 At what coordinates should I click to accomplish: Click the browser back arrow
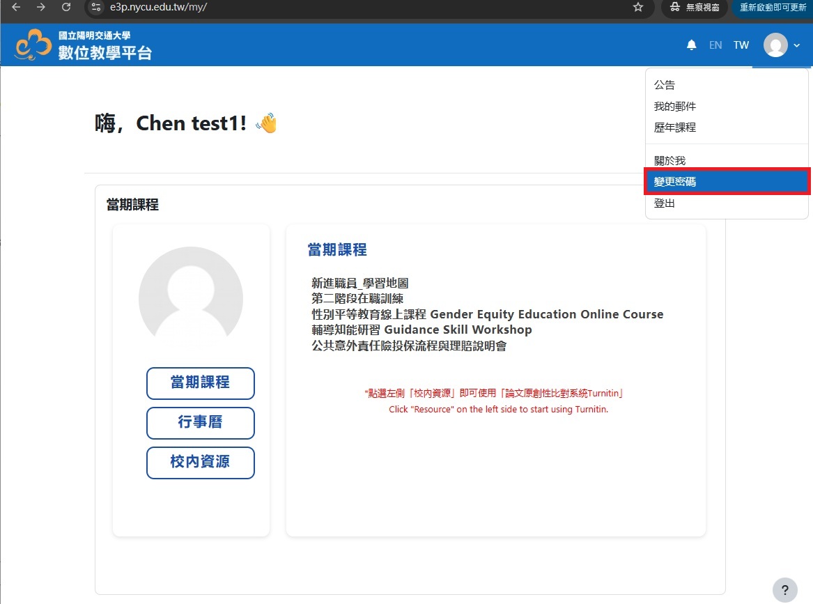pyautogui.click(x=17, y=7)
